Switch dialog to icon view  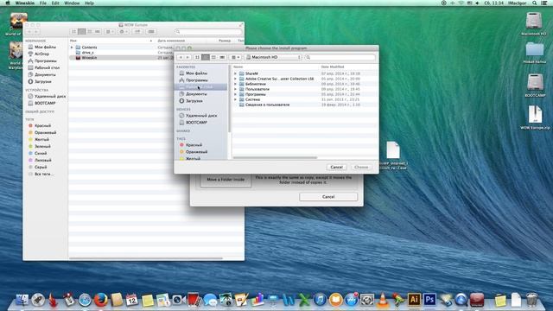click(x=197, y=57)
